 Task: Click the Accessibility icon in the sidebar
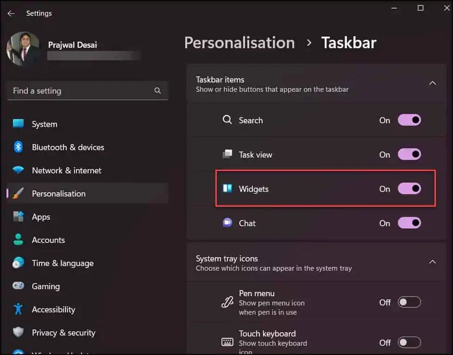[x=18, y=309]
